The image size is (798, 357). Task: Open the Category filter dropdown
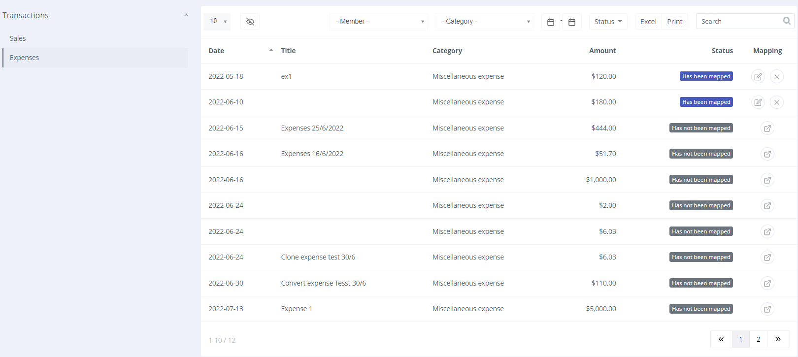click(x=485, y=22)
